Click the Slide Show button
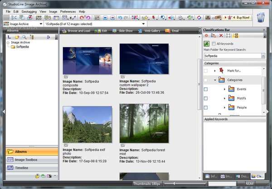Image resolution: width=272 pixels, height=189 pixels. pos(123,31)
